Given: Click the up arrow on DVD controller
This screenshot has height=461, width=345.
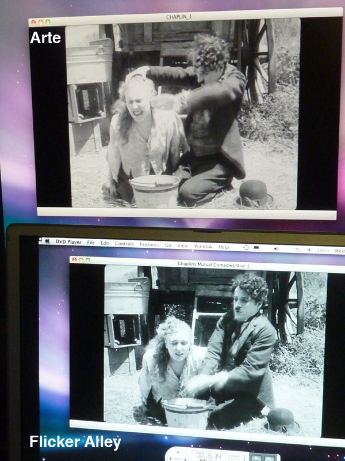Looking at the screenshot, I should (x=178, y=452).
